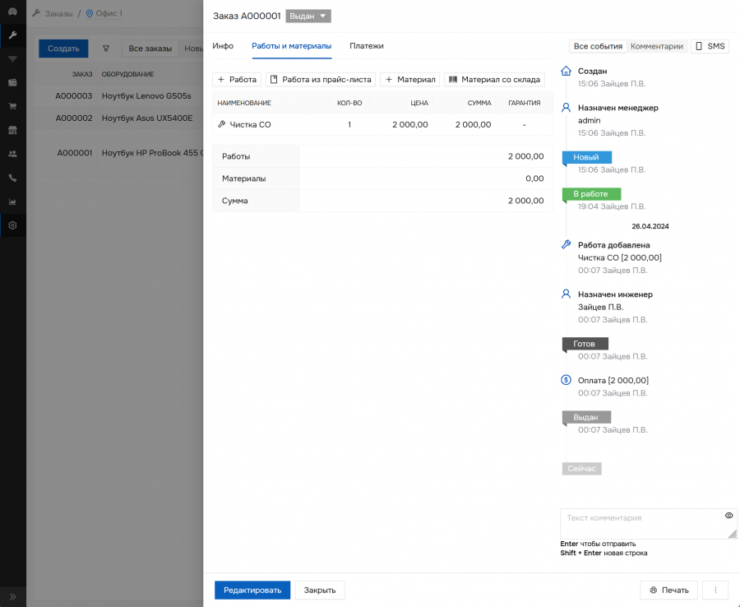The width and height of the screenshot is (740, 607).
Task: Open the shopping cart icon in sidebar
Action: pos(12,106)
